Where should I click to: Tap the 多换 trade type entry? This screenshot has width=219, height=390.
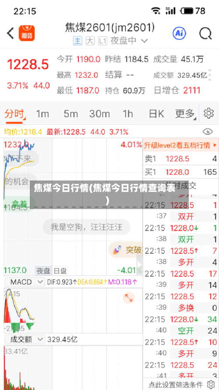click(x=186, y=308)
